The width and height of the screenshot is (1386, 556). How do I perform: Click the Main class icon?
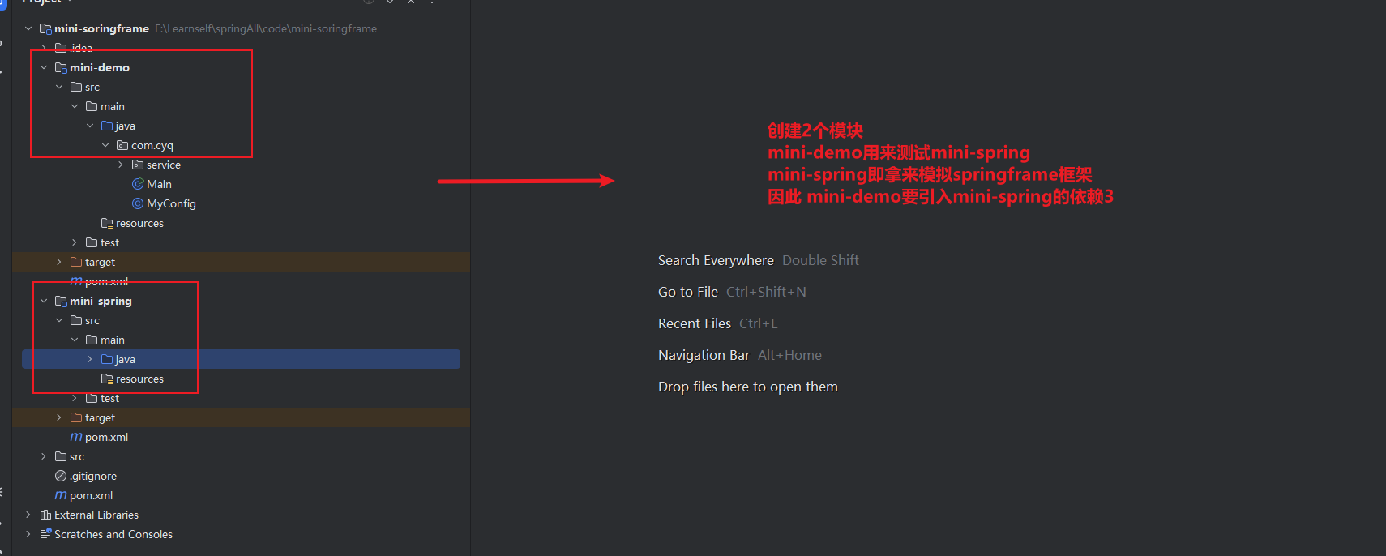[x=138, y=184]
